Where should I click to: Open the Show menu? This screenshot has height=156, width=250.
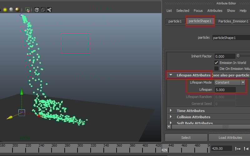231,11
